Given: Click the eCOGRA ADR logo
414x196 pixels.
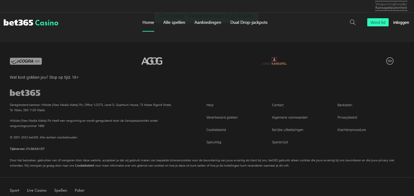Looking at the screenshot, I should click(26, 61).
